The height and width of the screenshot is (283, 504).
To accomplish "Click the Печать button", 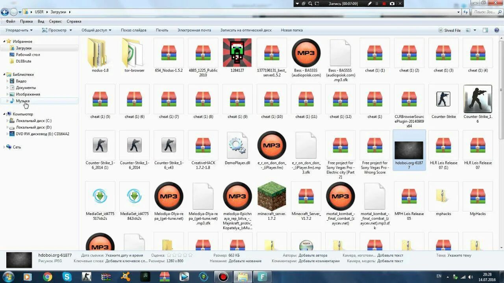I will coord(162,30).
